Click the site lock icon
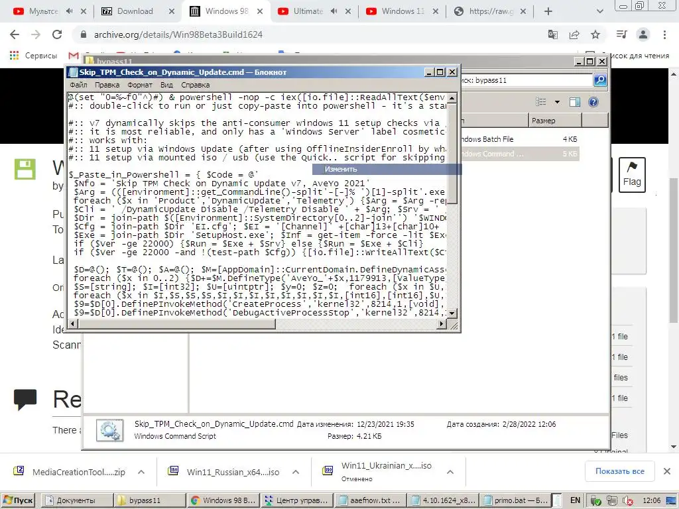Viewport: 679px width, 509px height. tap(84, 34)
